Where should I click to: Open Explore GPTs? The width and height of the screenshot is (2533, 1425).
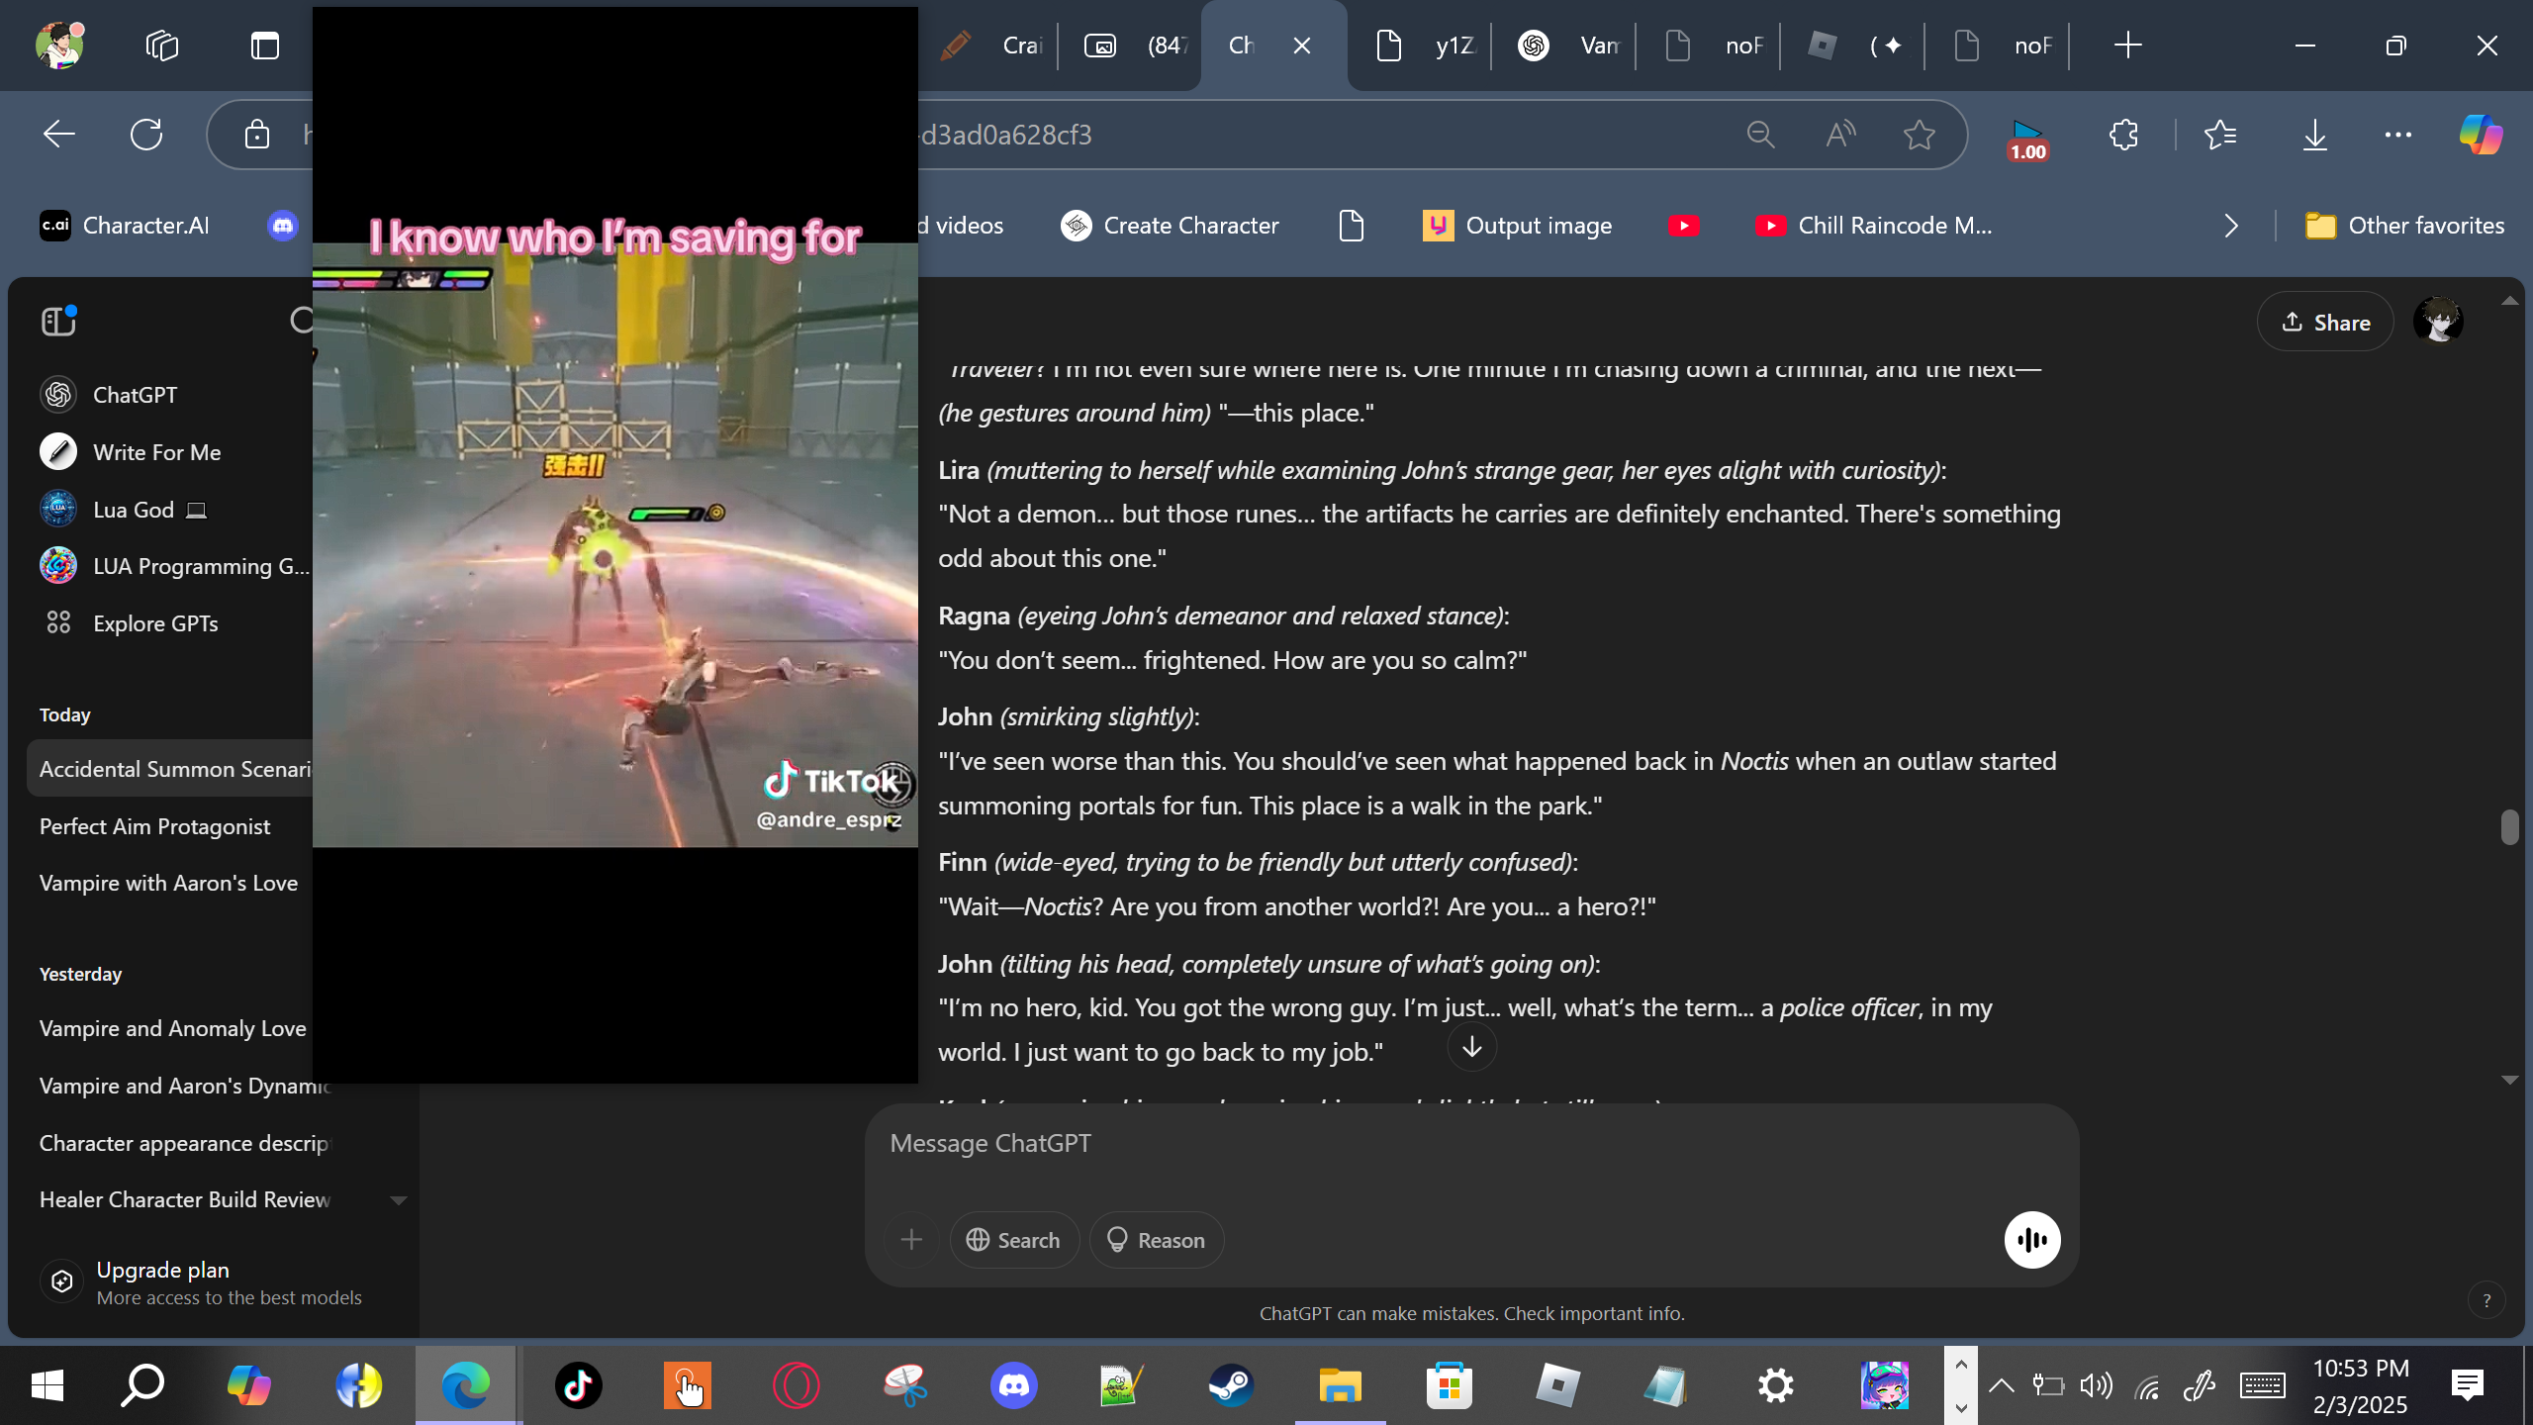pos(129,623)
